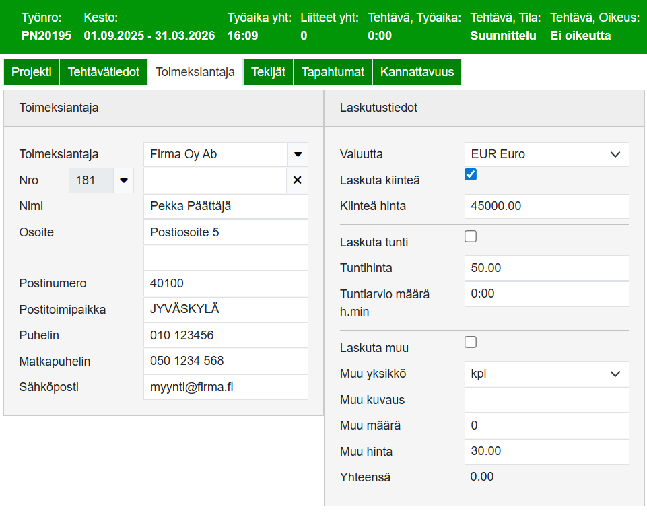Open the Tehtävätiedot tab
This screenshot has width=647, height=515.
click(103, 72)
